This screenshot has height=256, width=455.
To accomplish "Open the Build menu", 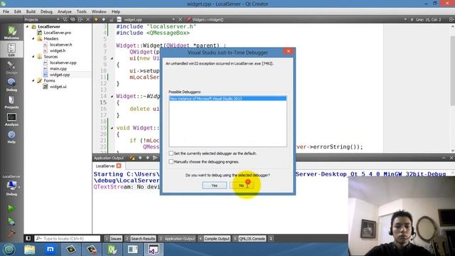I will coord(31,11).
